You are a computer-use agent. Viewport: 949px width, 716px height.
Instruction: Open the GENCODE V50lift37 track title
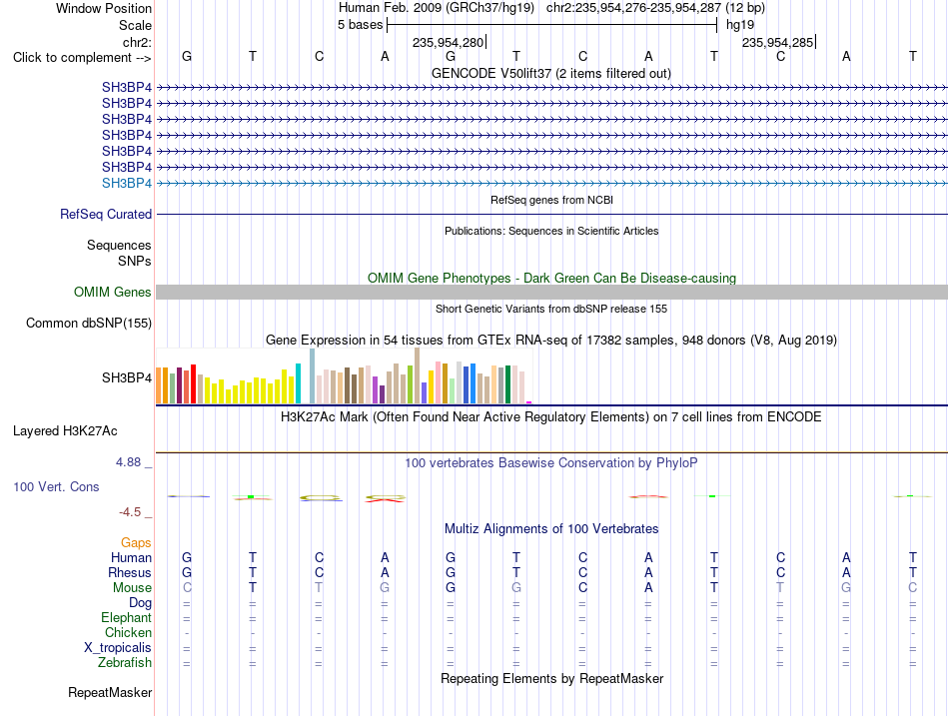550,73
